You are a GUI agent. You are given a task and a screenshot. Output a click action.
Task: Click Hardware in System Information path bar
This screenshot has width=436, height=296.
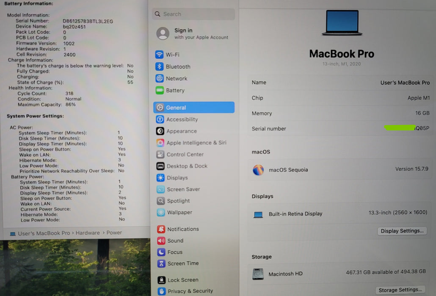tap(88, 233)
